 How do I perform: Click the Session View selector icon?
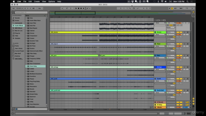tap(193, 15)
